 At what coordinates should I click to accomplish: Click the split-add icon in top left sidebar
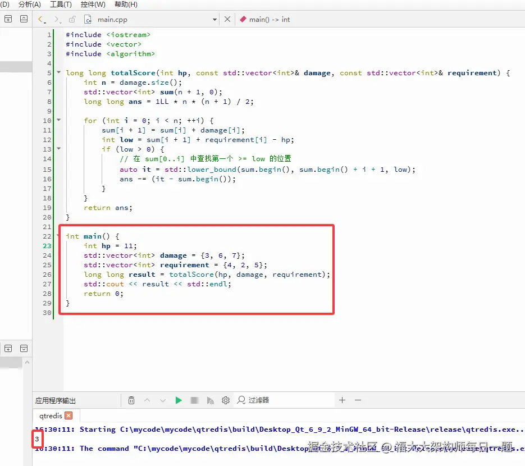tap(8, 19)
